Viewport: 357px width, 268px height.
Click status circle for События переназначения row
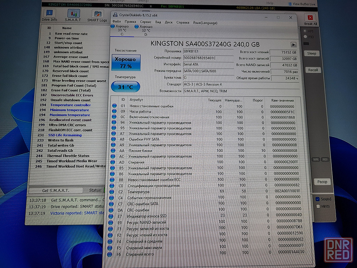pos(111,198)
